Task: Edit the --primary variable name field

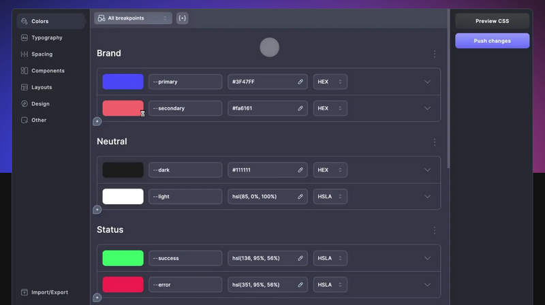Action: tap(185, 82)
